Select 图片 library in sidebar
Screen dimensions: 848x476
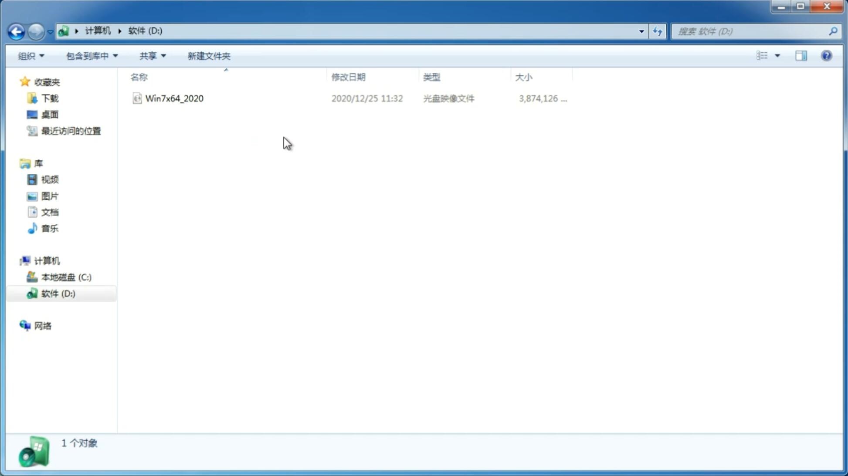click(50, 196)
